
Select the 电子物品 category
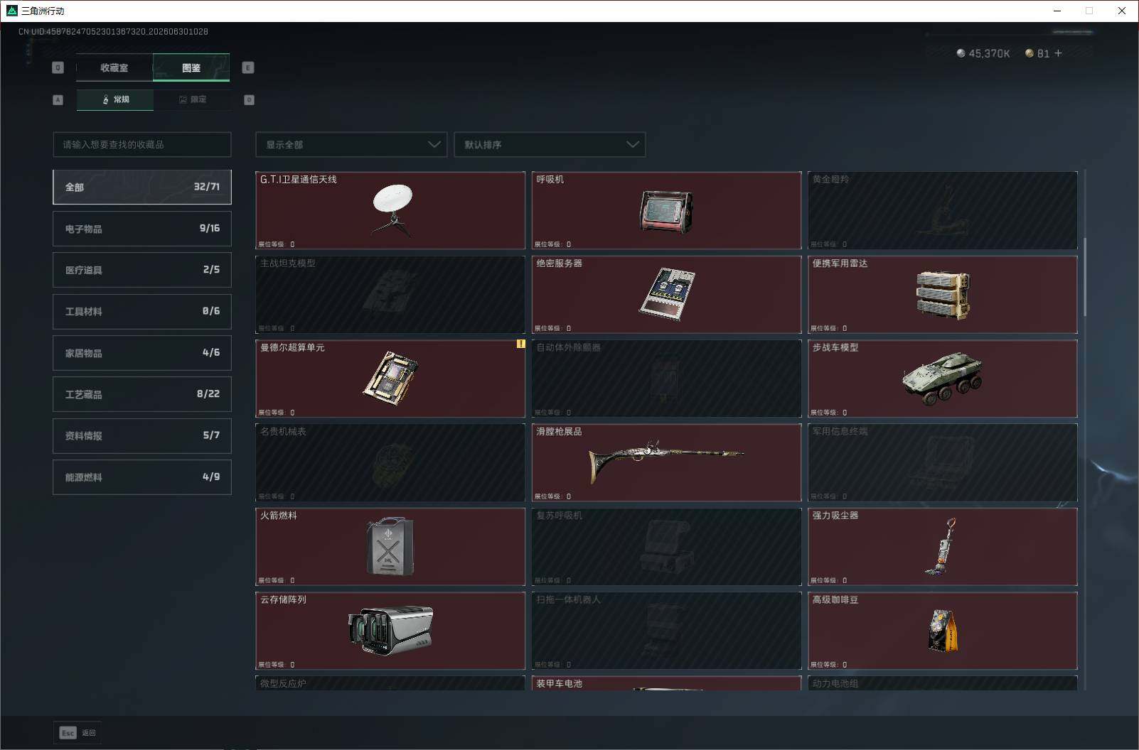tap(142, 229)
